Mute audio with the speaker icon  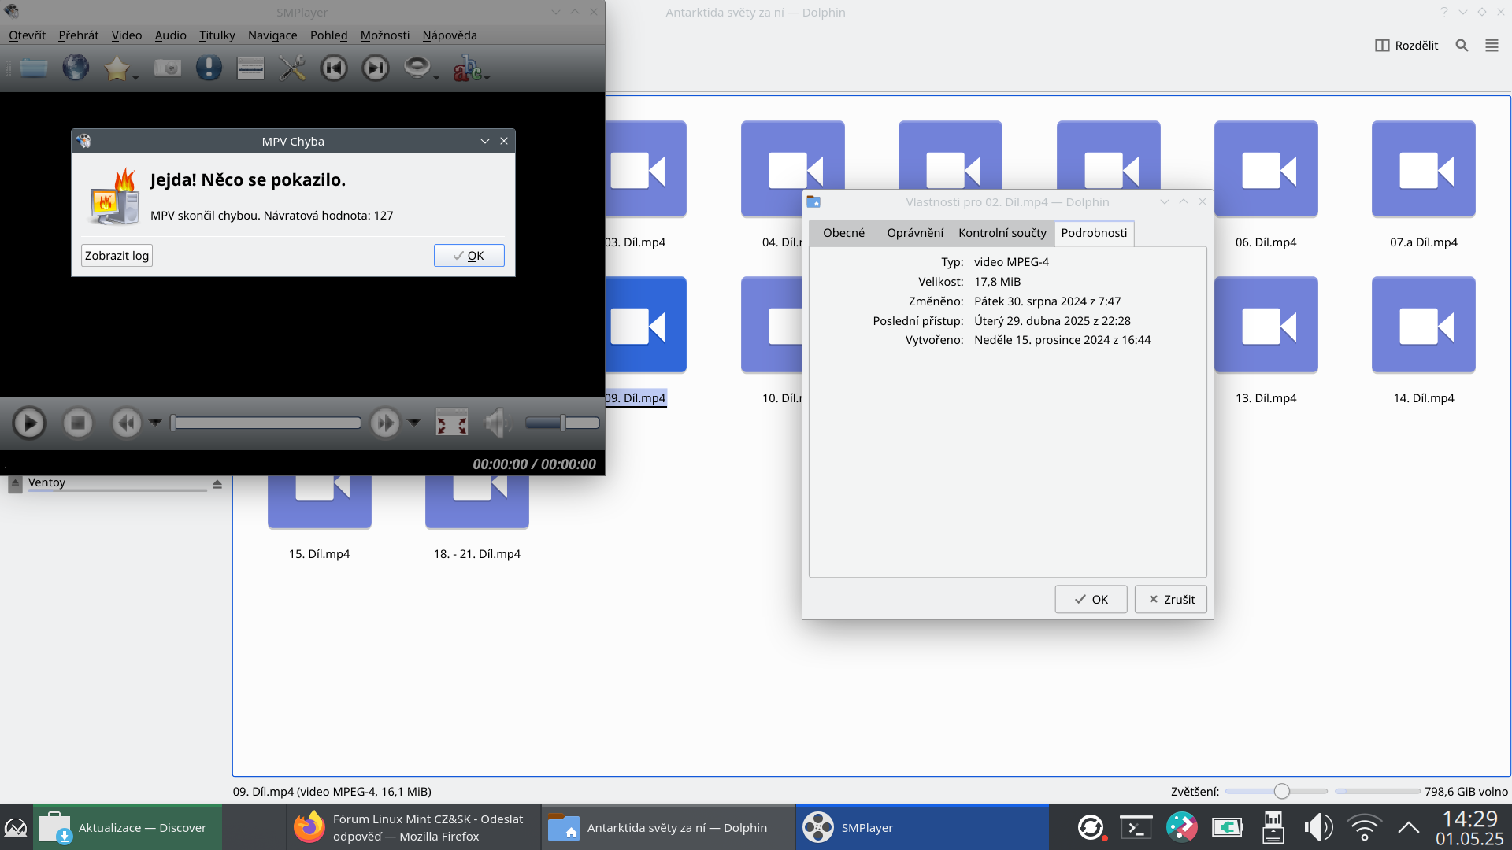coord(498,423)
